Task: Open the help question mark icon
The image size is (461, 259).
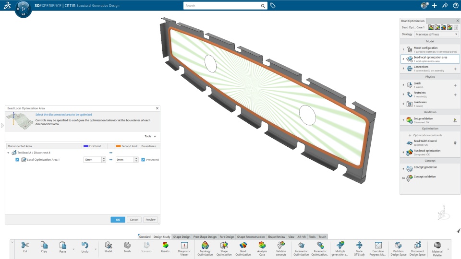Action: click(x=455, y=5)
